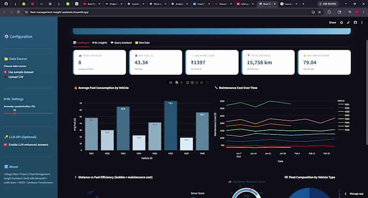Switch to the ML Insights tab

tap(99, 43)
